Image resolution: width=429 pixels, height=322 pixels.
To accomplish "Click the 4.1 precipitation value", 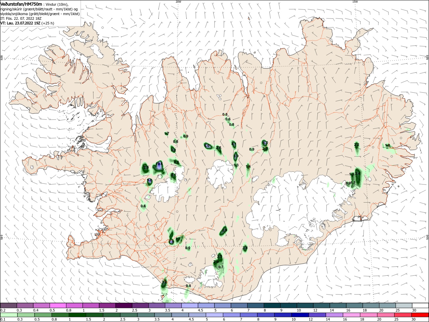I will [234, 145].
